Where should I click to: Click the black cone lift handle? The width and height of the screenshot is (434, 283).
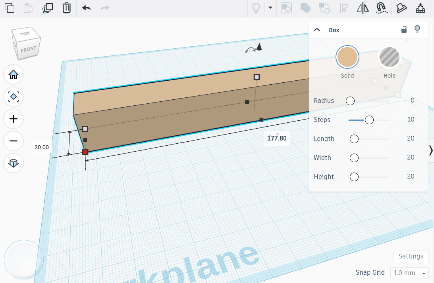(259, 47)
